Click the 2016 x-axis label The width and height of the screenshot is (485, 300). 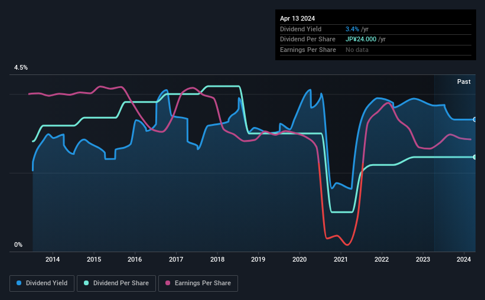[135, 259]
